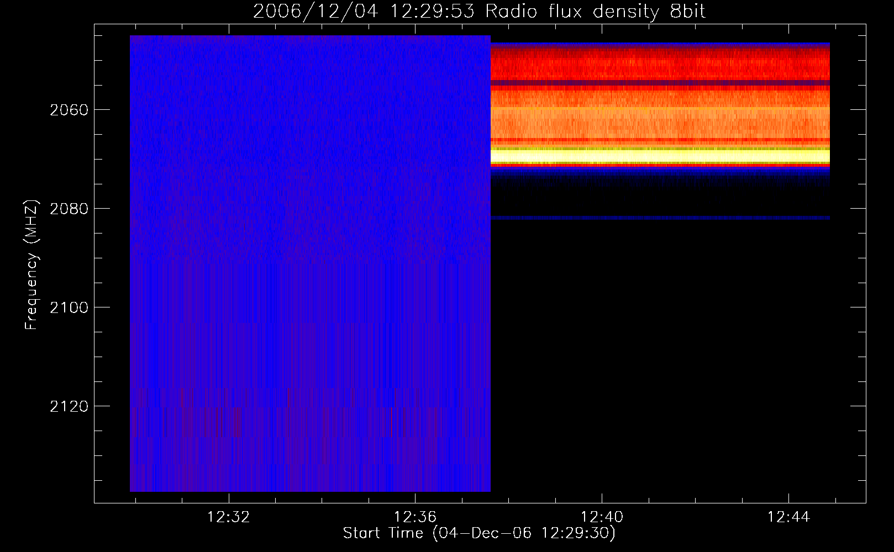Click the plot title '2006/12/04 12:29:53 Radio flux density 8bit'
This screenshot has width=894, height=552.
coord(479,11)
